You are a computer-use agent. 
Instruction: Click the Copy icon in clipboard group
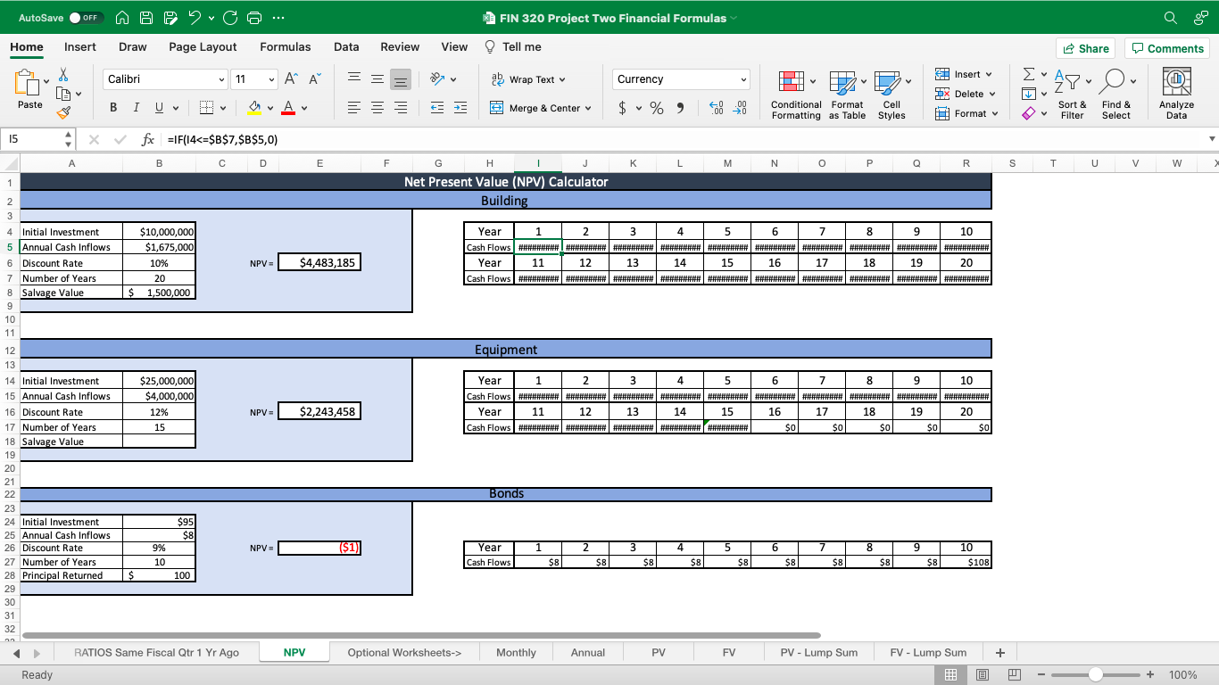(62, 94)
